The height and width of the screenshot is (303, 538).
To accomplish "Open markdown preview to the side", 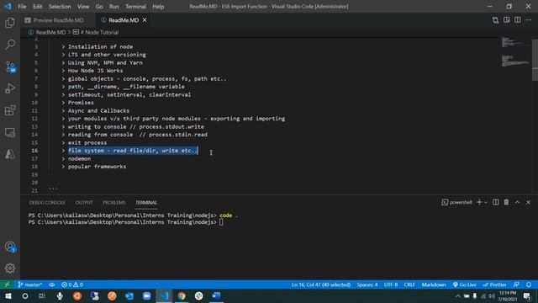I will click(506, 20).
